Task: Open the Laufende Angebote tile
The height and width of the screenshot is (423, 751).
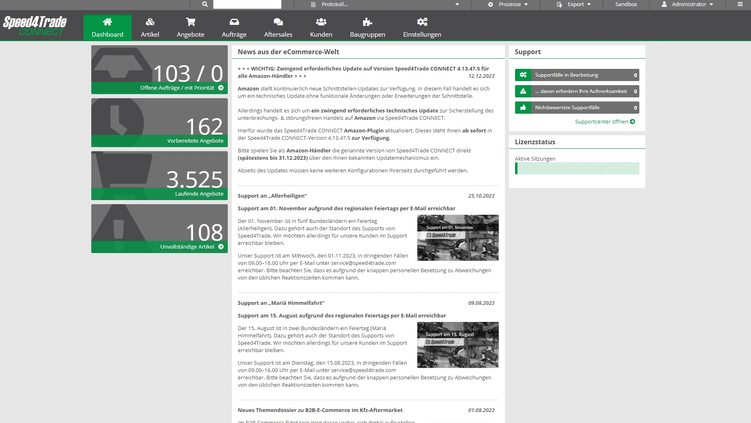Action: (x=159, y=176)
